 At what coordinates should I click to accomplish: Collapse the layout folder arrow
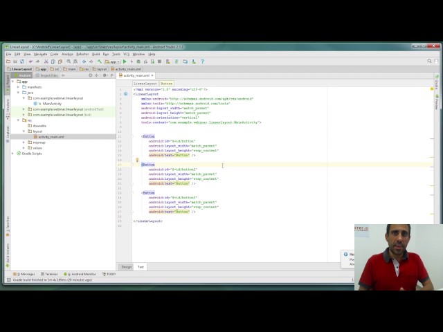(24, 131)
